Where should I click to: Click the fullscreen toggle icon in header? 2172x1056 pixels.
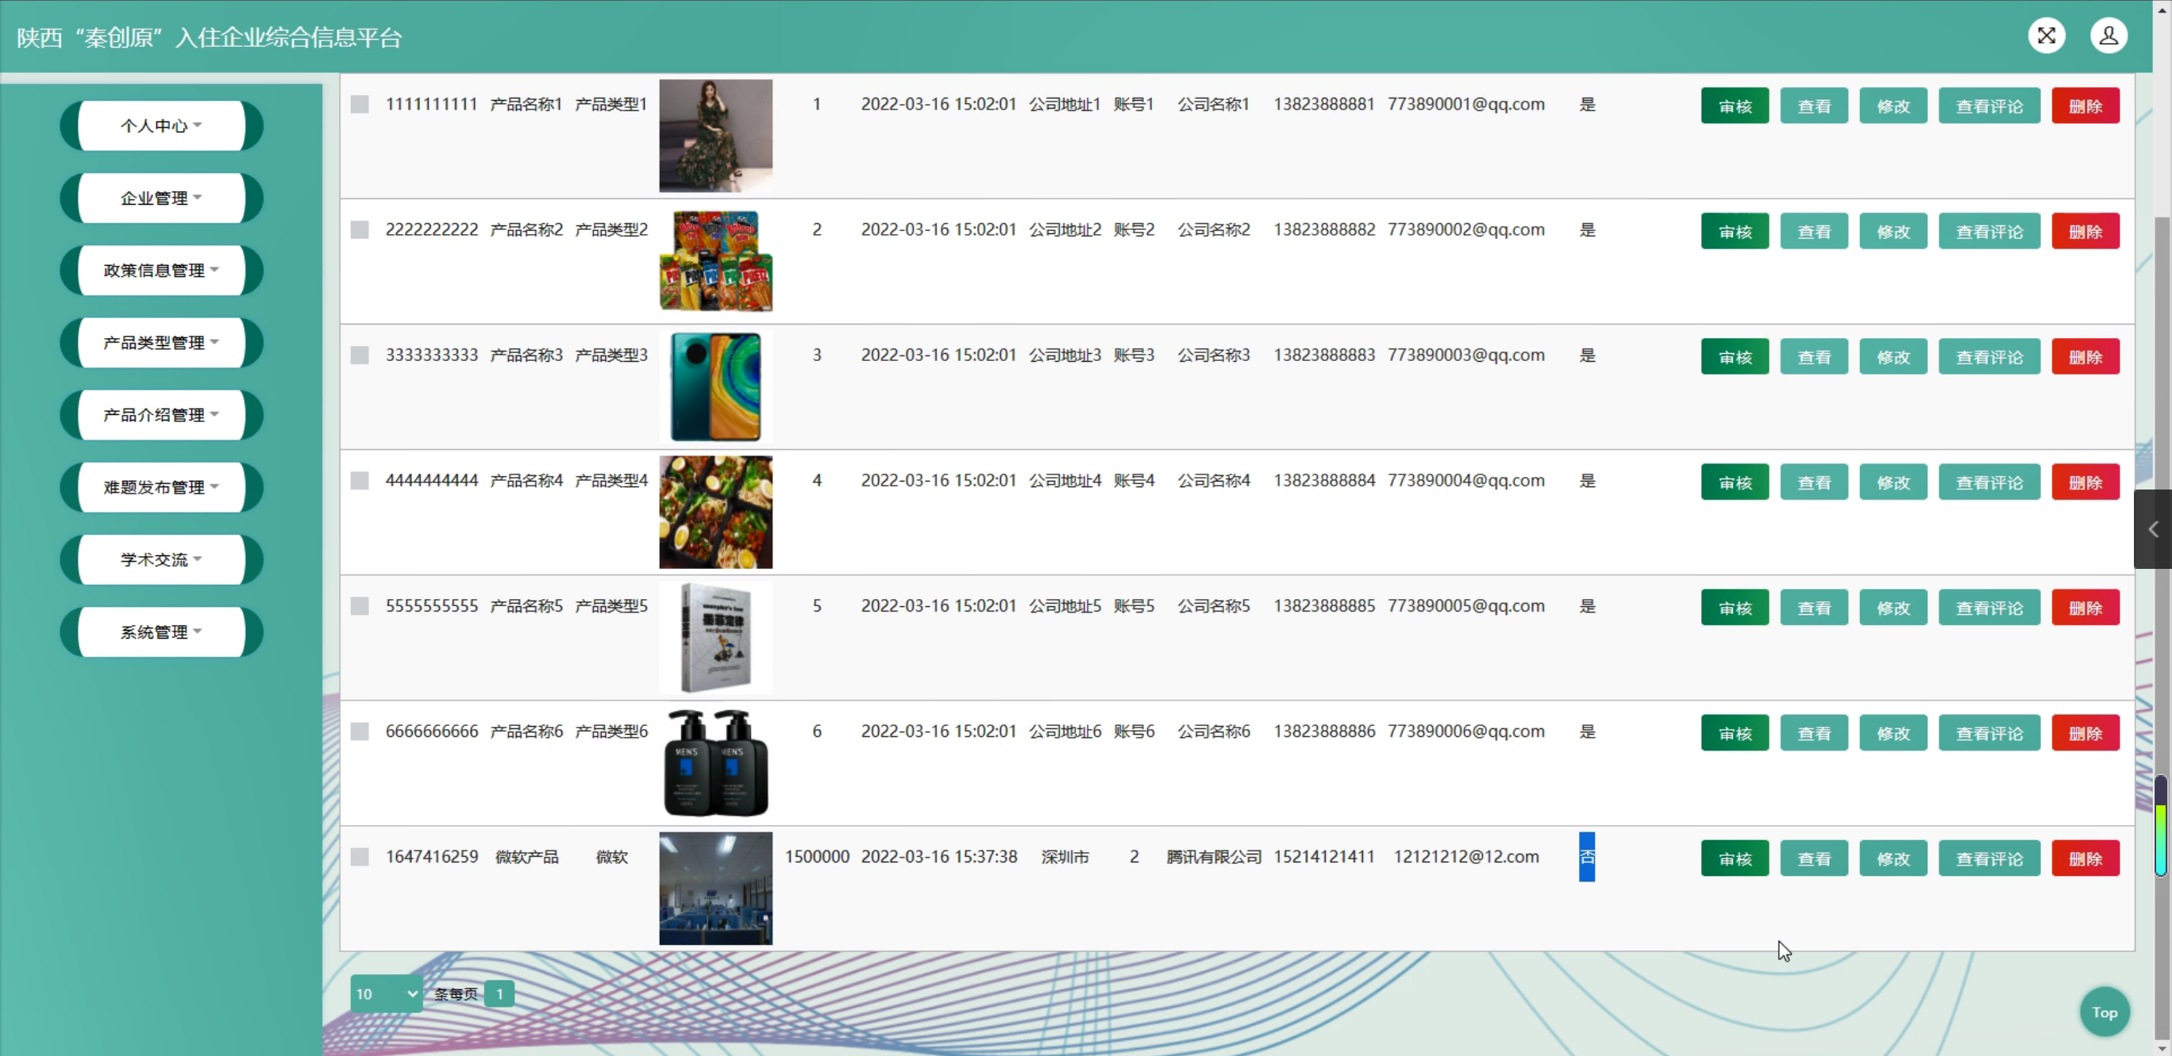tap(2047, 36)
